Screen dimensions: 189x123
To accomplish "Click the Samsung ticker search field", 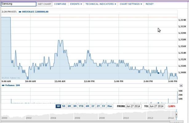I will pyautogui.click(x=18, y=4).
